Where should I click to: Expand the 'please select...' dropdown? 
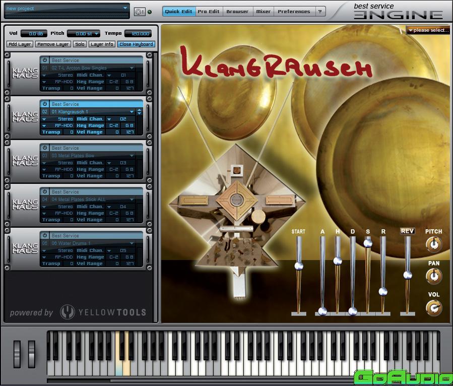click(428, 30)
